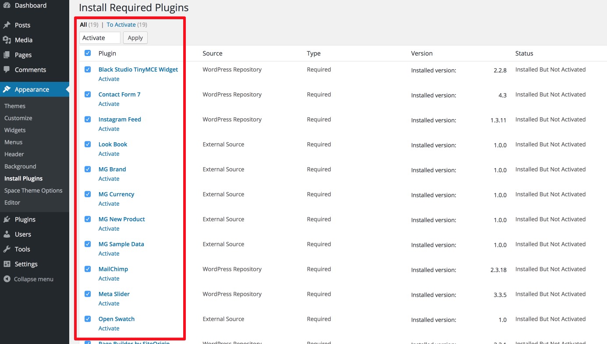Toggle the select-all checkbox beside Plugin header
The width and height of the screenshot is (607, 344).
pos(88,53)
